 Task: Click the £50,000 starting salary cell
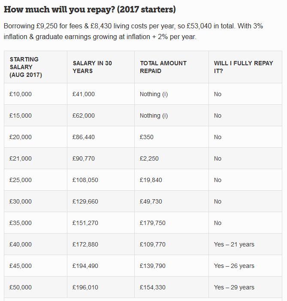tap(36, 287)
